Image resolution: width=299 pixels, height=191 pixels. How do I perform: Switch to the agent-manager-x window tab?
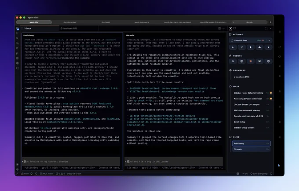click(142, 22)
